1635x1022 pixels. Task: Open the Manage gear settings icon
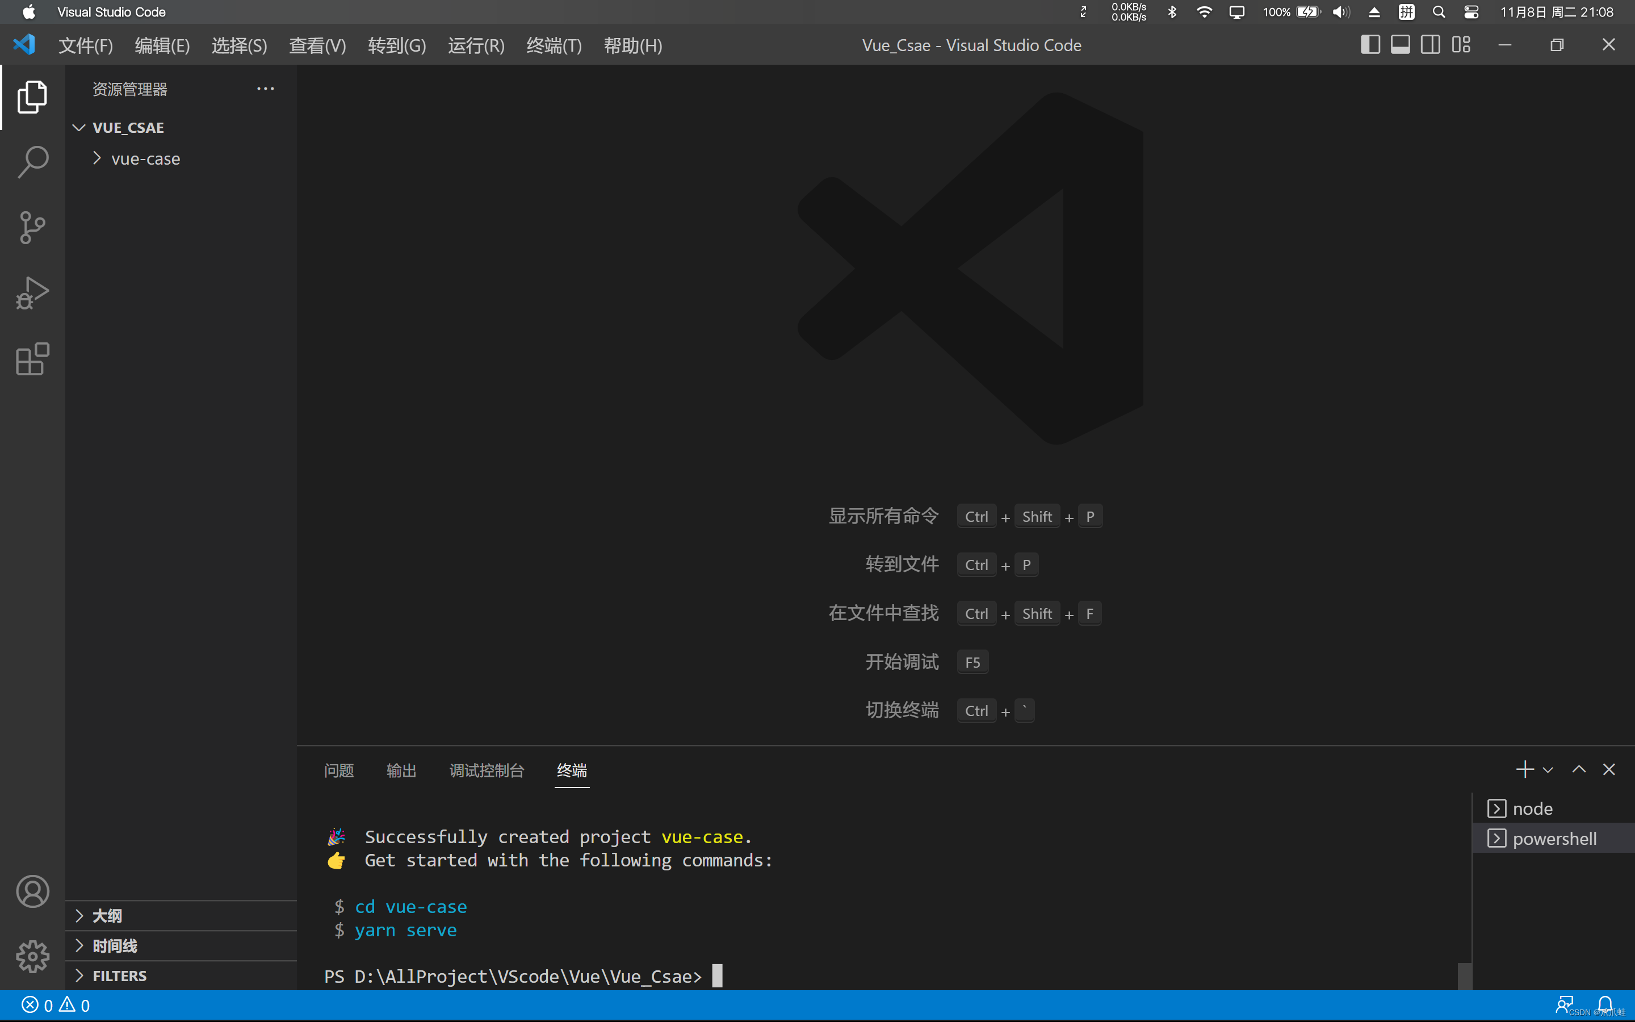pos(32,957)
